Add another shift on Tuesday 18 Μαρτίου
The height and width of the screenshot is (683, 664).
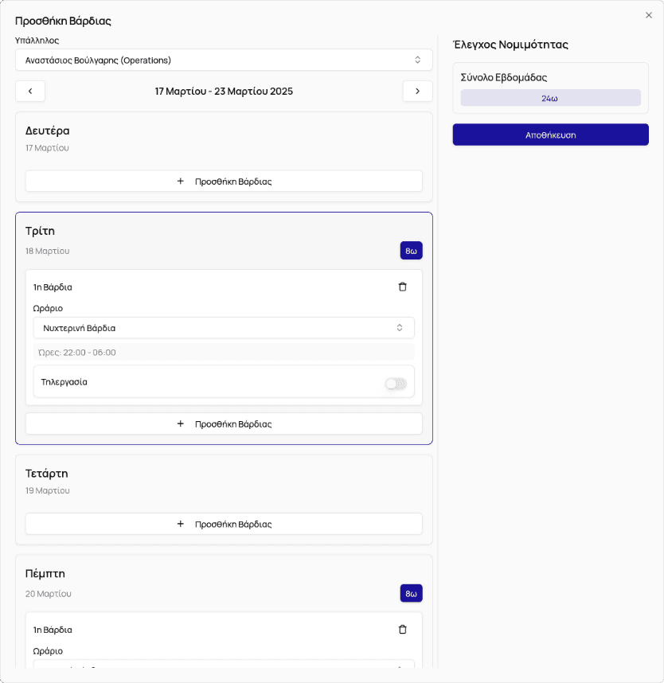click(224, 423)
